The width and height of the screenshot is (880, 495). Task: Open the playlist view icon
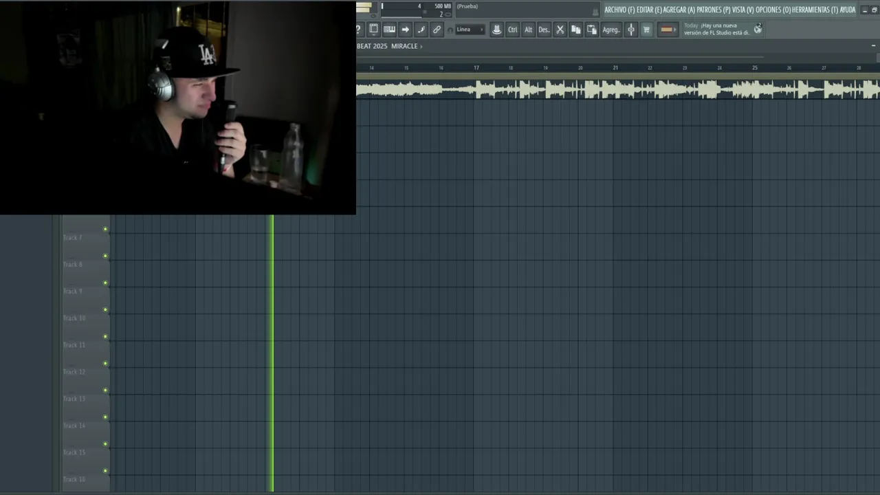pos(373,30)
